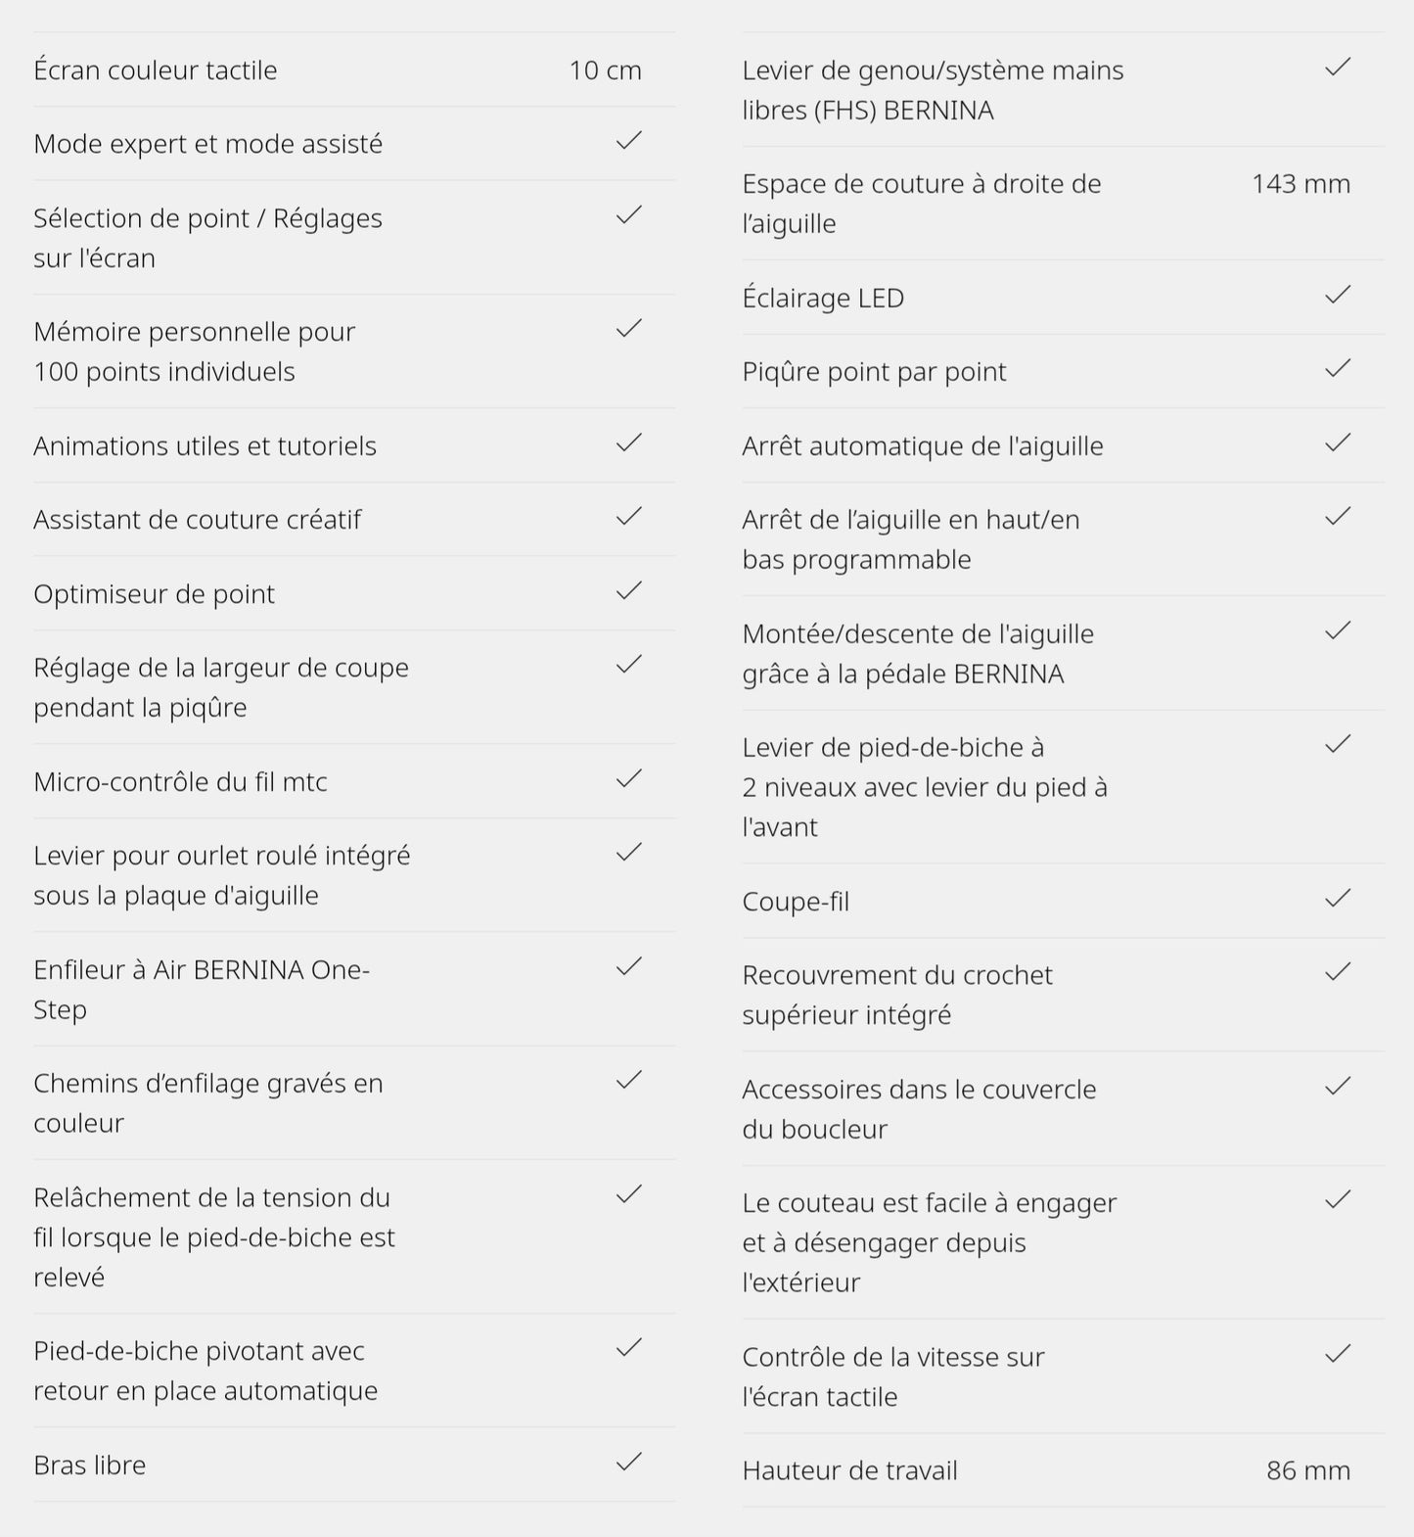Click the Éclairage LED checkmark
The height and width of the screenshot is (1537, 1414).
[1337, 295]
